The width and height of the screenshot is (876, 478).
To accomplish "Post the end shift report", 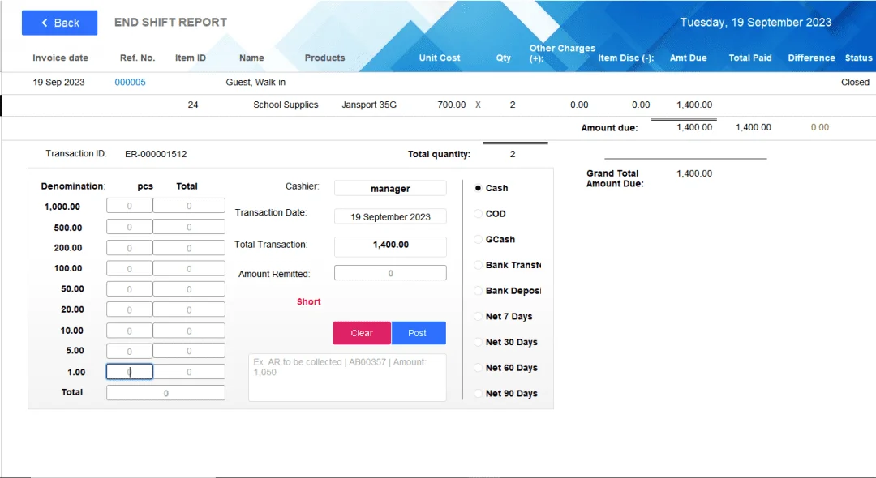I will [419, 333].
